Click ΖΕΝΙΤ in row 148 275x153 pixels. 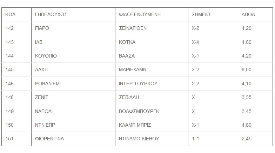(42, 97)
